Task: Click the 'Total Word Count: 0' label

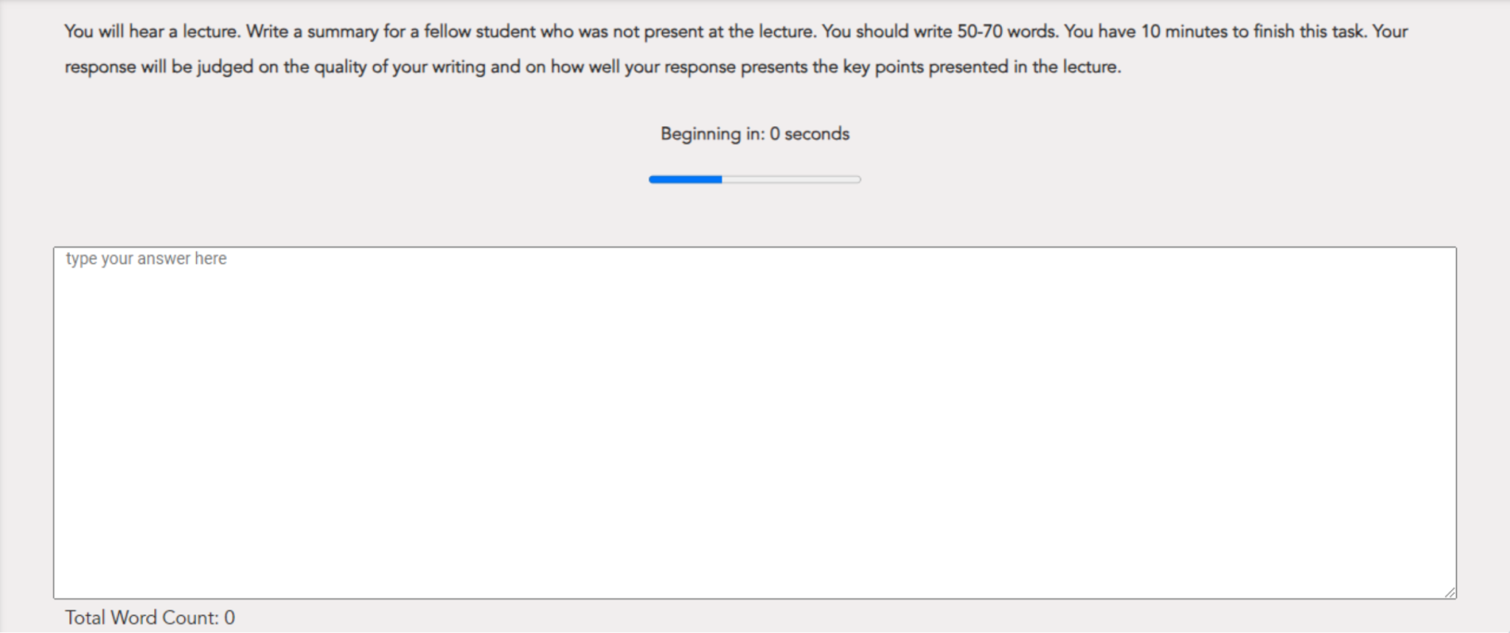Action: [150, 618]
